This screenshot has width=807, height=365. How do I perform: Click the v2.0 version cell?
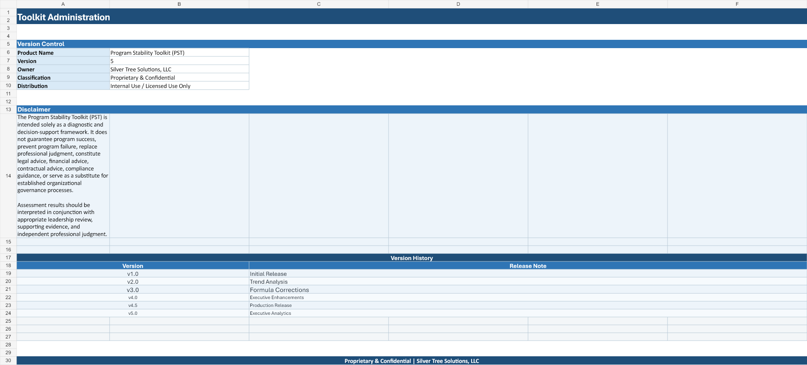133,282
